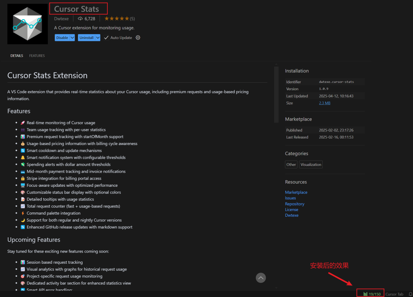This screenshot has width=413, height=297.
Task: Click 'Smart cooldown and update mechanisms'
Action: 64,150
